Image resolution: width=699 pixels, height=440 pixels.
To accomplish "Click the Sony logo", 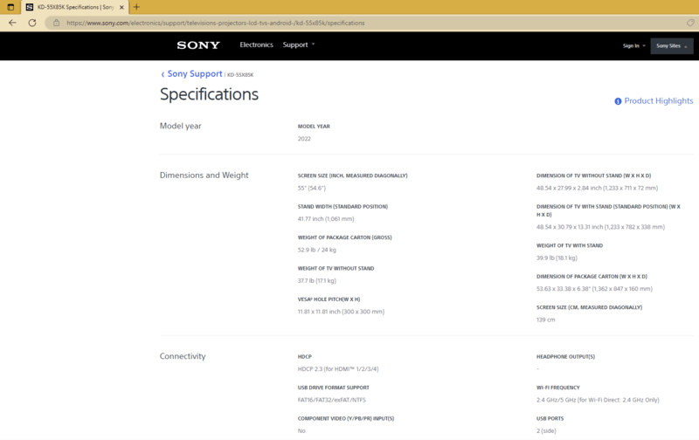I will pyautogui.click(x=198, y=45).
